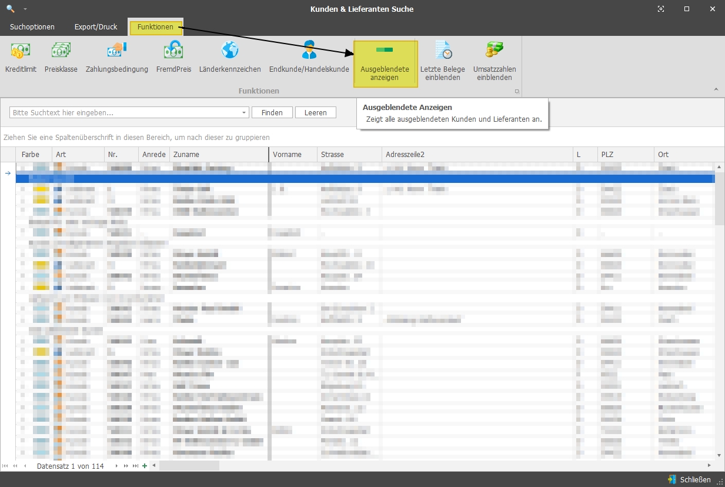Click the Finden button
Image resolution: width=725 pixels, height=487 pixels.
point(272,112)
